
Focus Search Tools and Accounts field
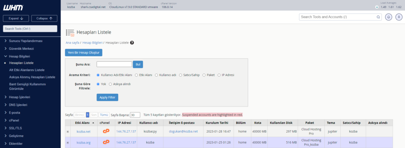340,17
